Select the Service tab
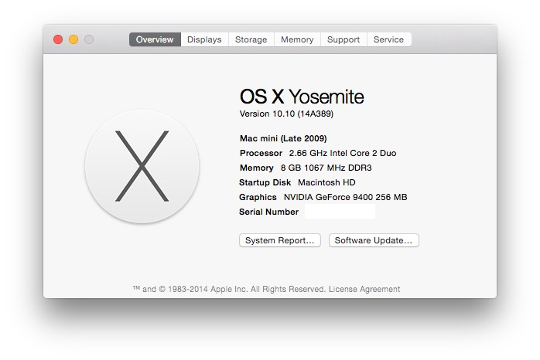This screenshot has width=540, height=360. tap(389, 39)
